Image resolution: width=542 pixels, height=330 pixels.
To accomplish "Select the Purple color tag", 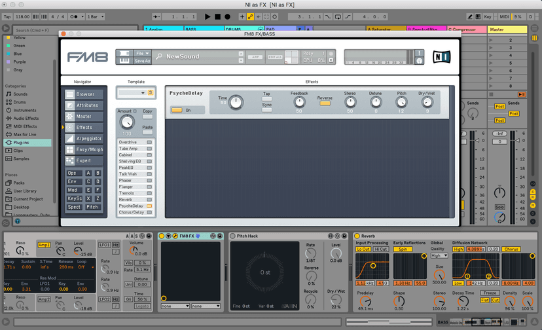I will click(x=20, y=62).
